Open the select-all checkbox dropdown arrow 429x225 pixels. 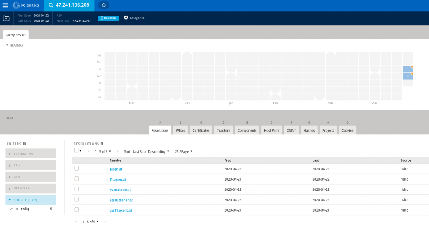coord(80,151)
